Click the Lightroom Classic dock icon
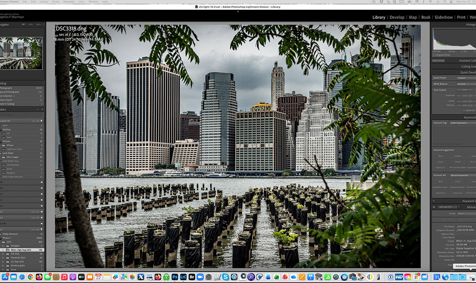The height and width of the screenshot is (283, 476). click(183, 277)
